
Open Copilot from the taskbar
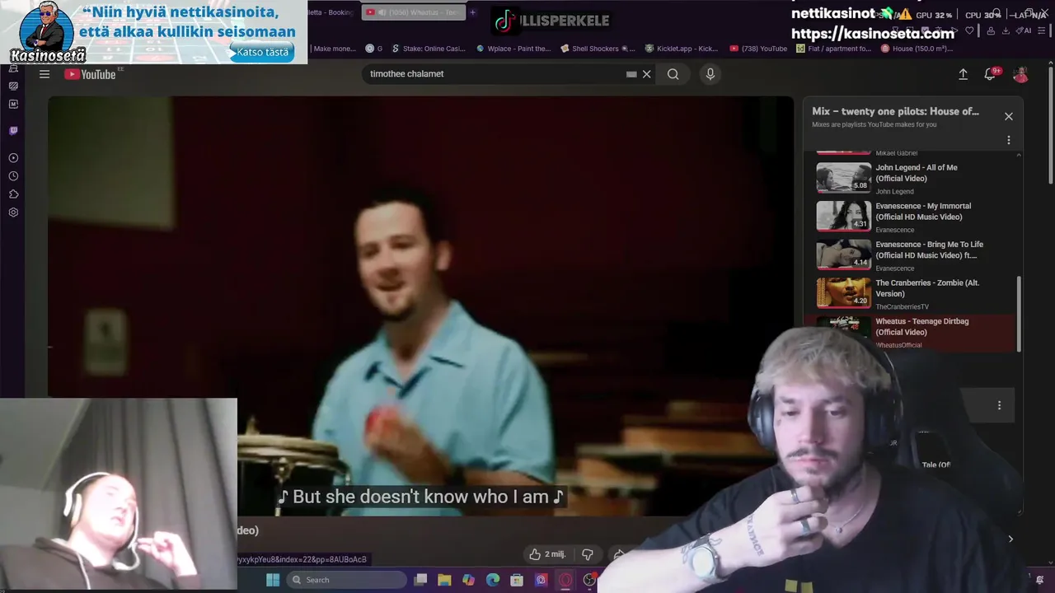click(468, 580)
